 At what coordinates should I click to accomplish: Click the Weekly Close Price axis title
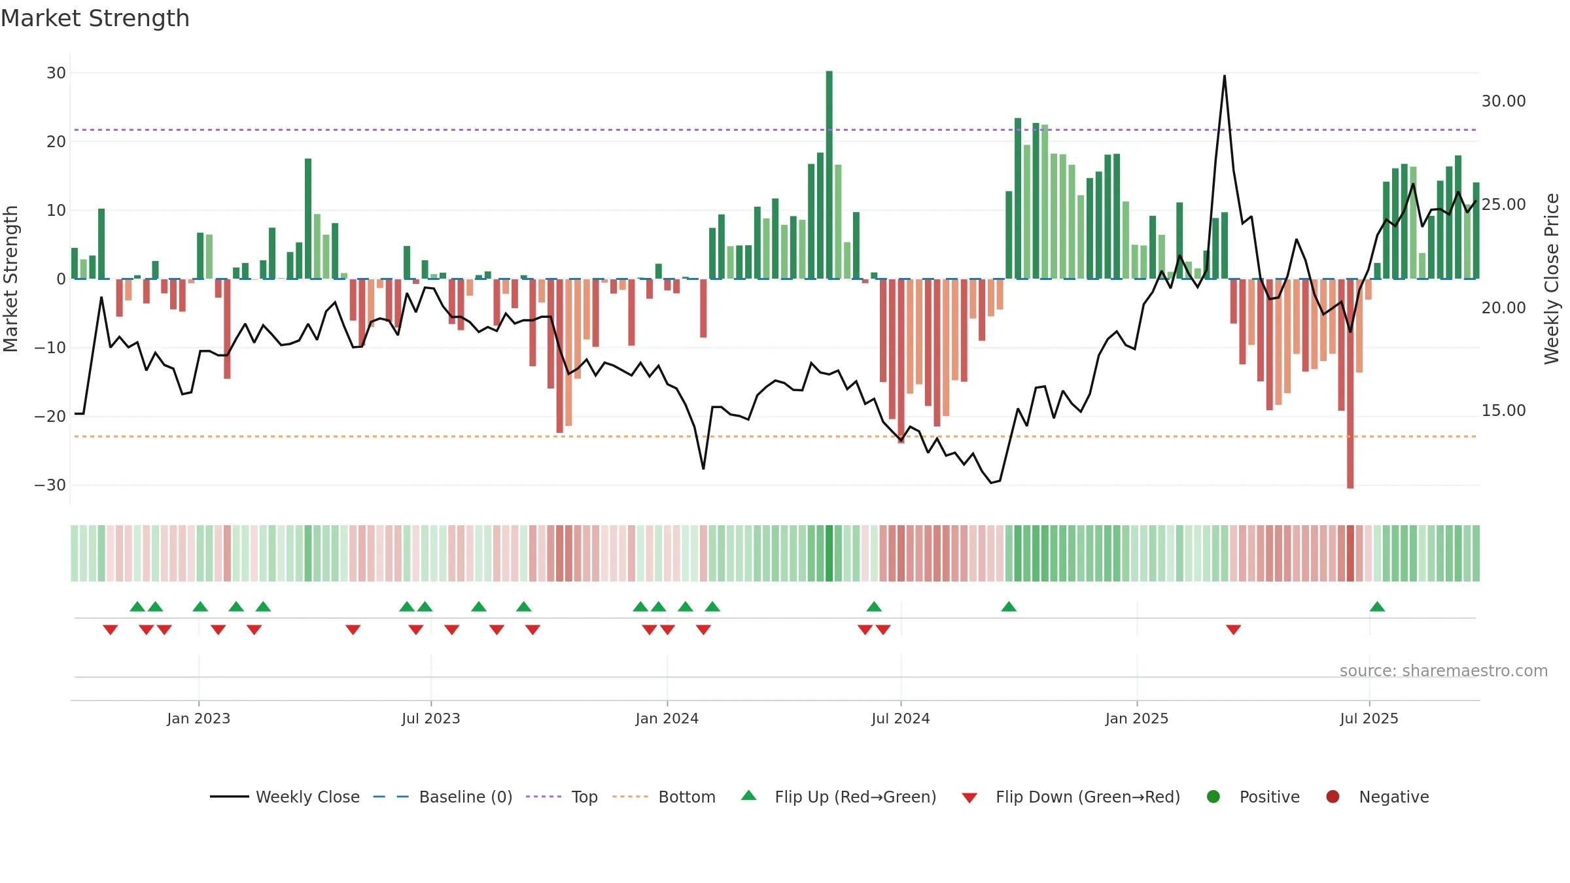1552,279
